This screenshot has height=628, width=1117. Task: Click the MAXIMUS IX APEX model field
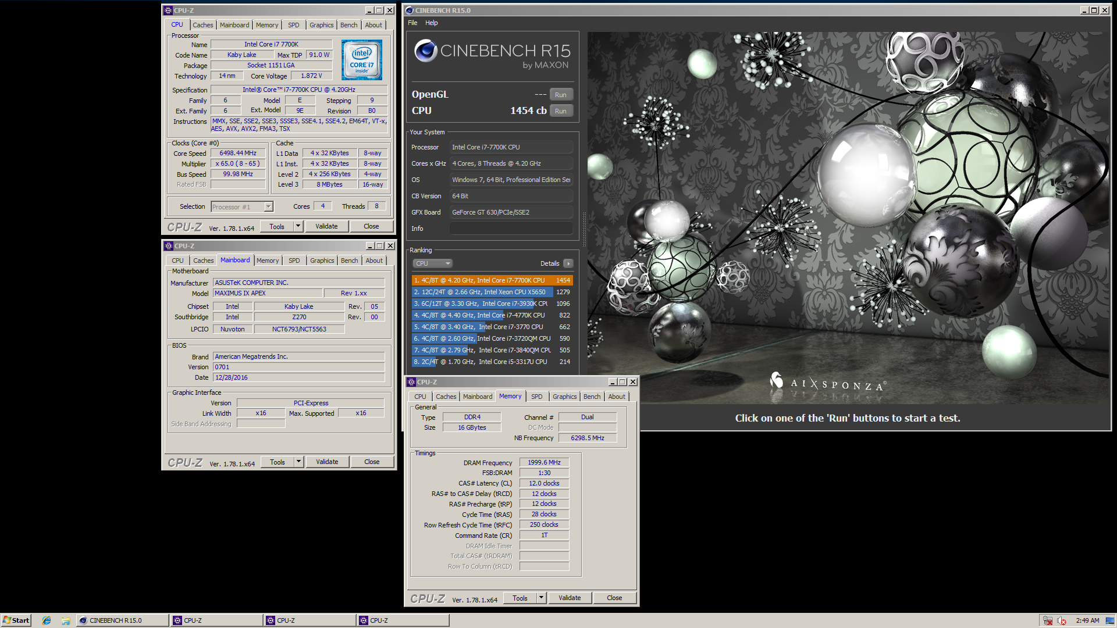268,293
